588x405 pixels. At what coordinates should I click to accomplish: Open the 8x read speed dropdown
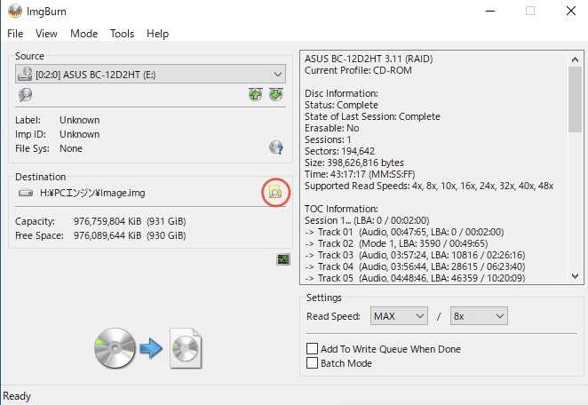[x=479, y=316]
